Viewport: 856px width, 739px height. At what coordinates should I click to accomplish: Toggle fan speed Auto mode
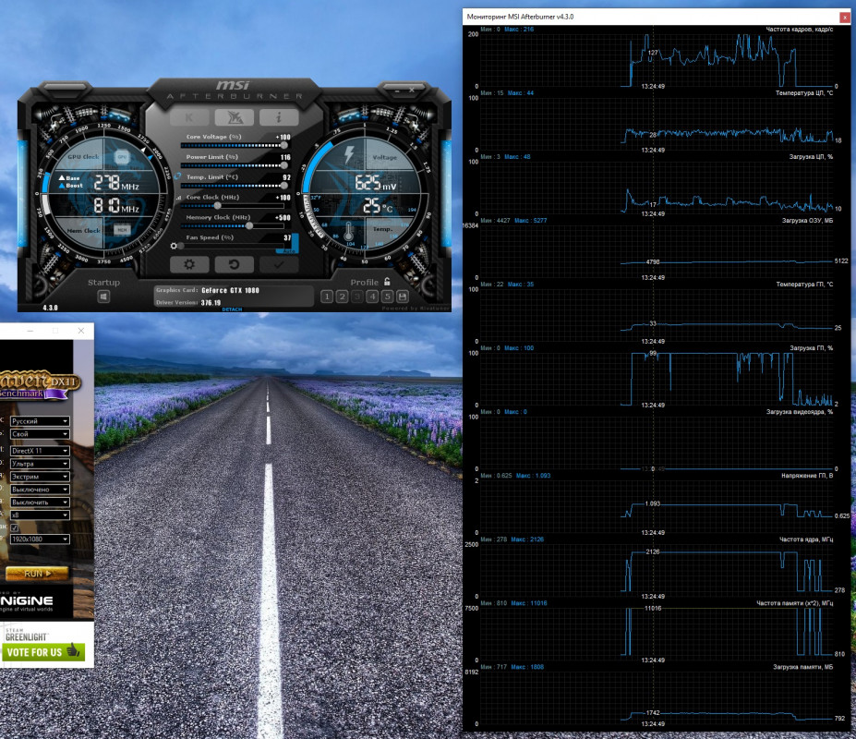coord(288,249)
